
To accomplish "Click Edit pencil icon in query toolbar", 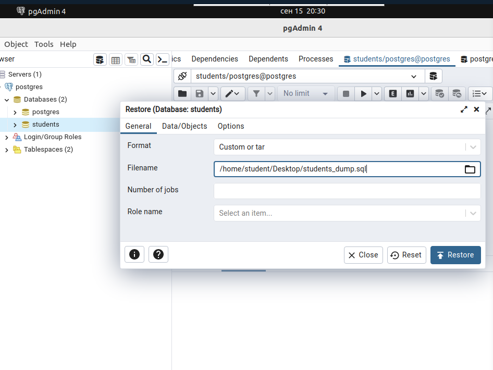I will pos(232,94).
